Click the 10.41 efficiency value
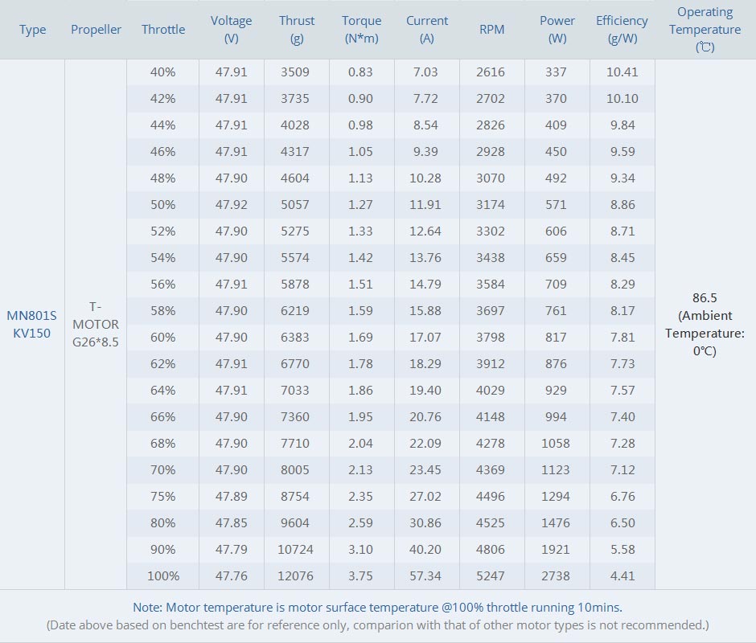756x643 pixels. point(622,72)
